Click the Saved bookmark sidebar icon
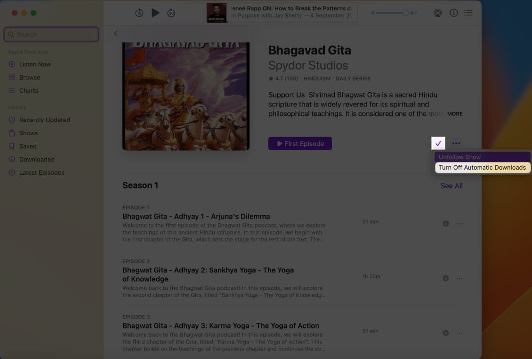The height and width of the screenshot is (359, 532). [x=12, y=146]
